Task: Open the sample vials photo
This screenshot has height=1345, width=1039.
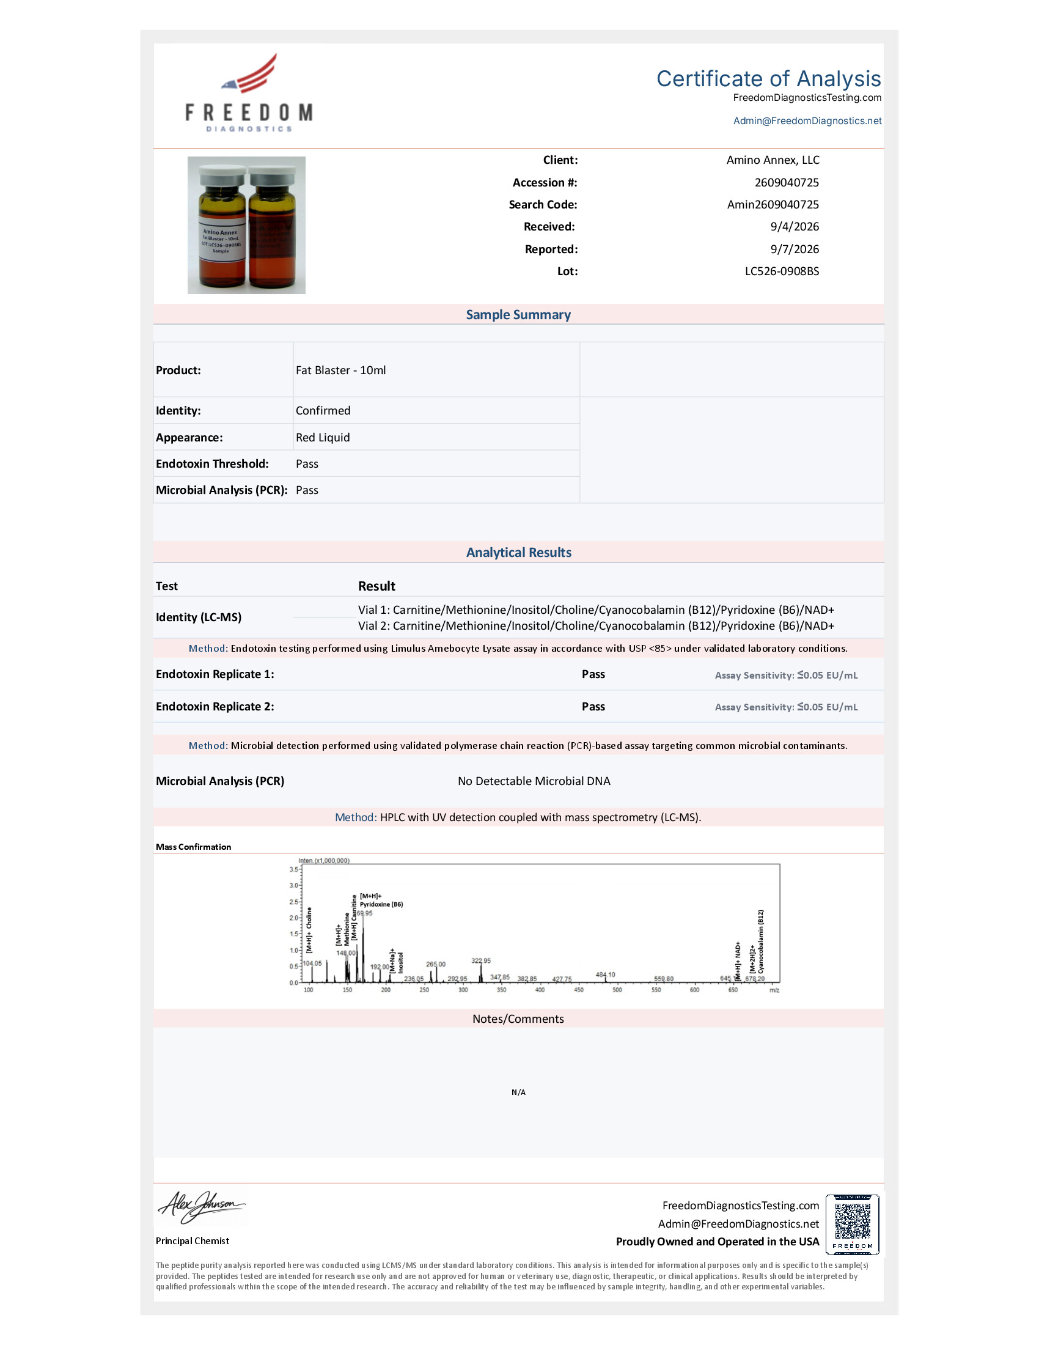Action: [x=246, y=225]
